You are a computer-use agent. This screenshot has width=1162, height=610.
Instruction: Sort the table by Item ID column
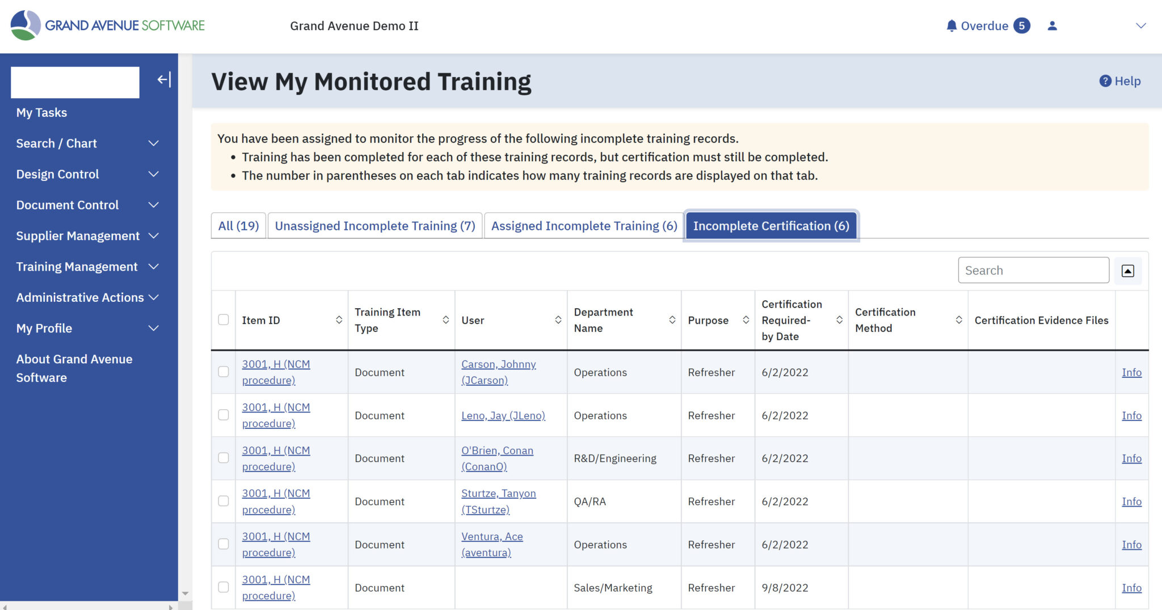pos(337,320)
